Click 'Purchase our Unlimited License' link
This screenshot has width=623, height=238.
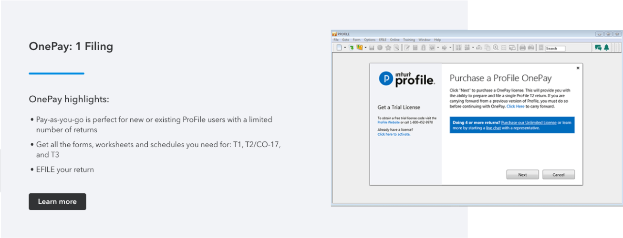(x=529, y=123)
